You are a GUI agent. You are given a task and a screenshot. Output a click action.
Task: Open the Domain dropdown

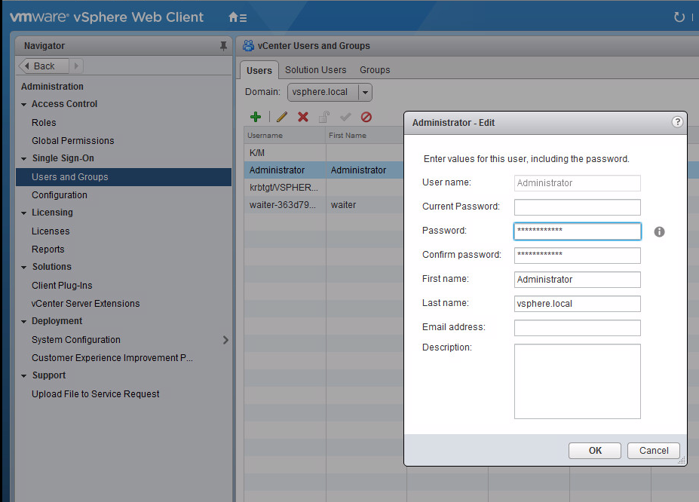click(x=364, y=91)
